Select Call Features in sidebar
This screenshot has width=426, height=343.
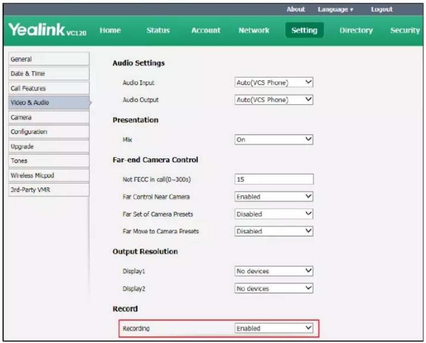[x=49, y=88]
